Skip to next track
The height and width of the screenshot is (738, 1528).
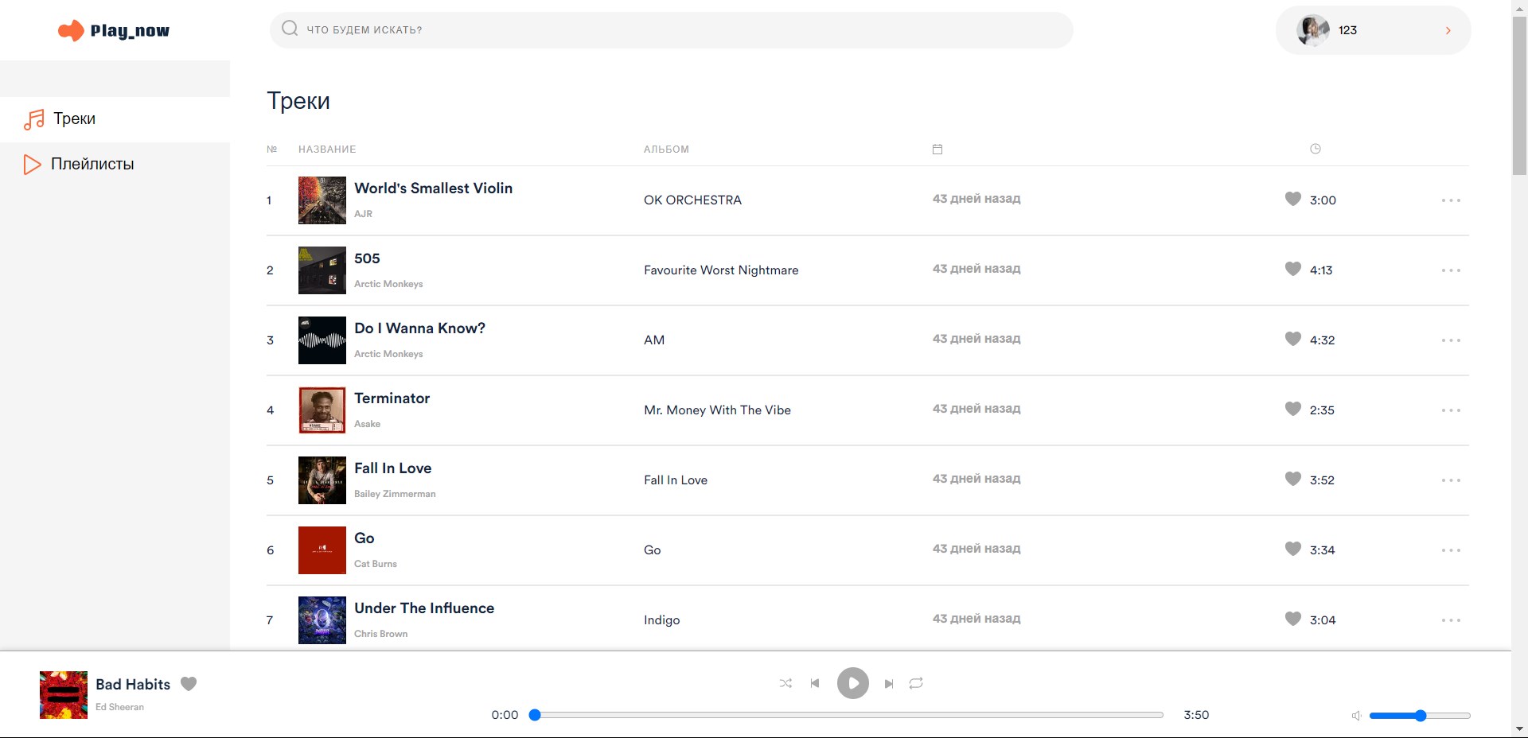(889, 684)
